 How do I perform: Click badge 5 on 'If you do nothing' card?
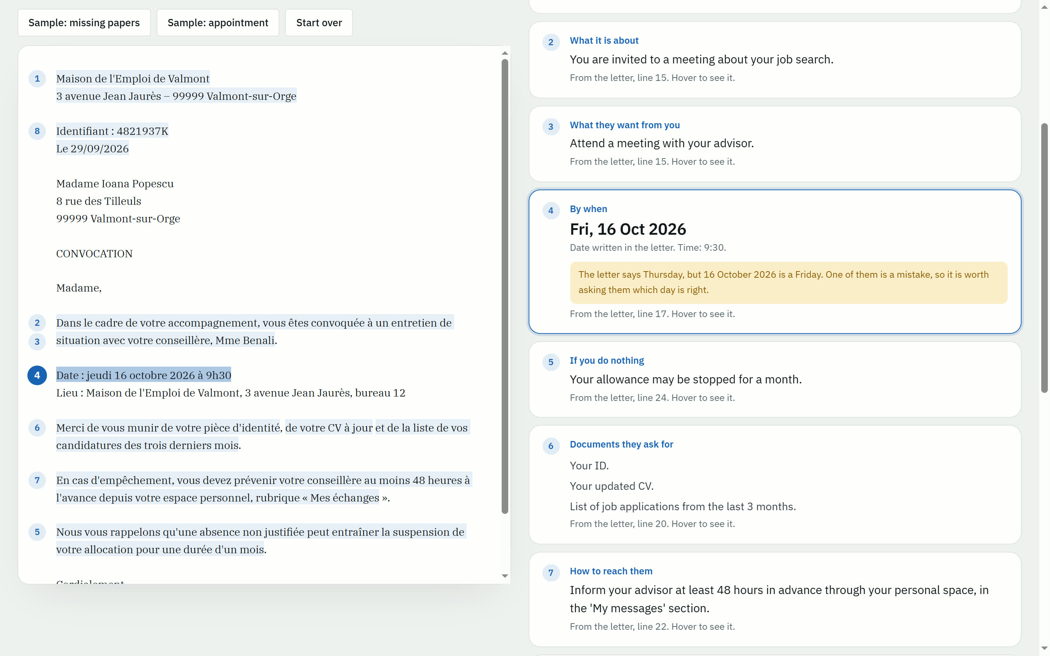coord(551,362)
